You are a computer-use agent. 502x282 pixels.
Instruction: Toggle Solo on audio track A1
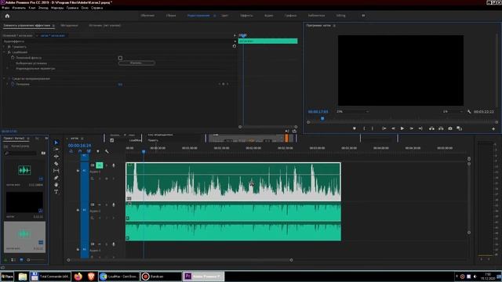[x=107, y=165]
